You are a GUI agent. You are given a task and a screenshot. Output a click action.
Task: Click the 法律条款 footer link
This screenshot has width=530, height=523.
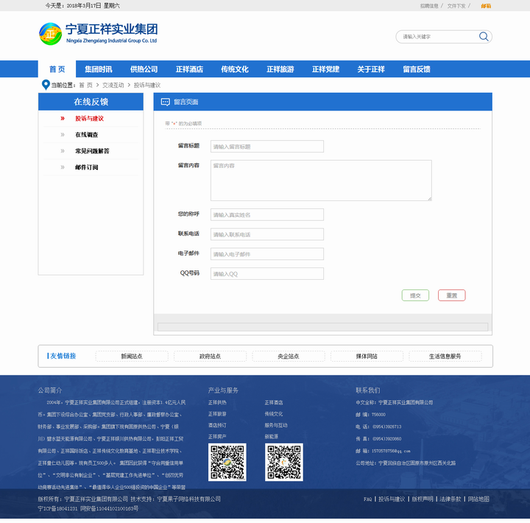click(451, 499)
